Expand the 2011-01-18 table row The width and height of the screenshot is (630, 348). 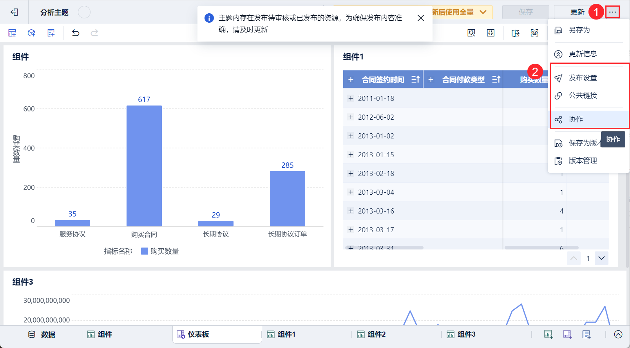click(351, 99)
